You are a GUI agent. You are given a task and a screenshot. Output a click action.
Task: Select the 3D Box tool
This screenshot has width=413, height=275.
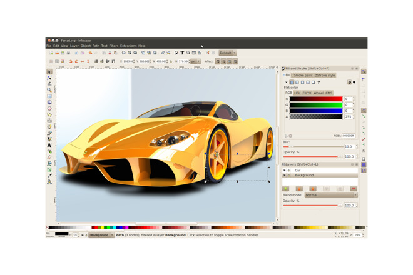click(49, 102)
